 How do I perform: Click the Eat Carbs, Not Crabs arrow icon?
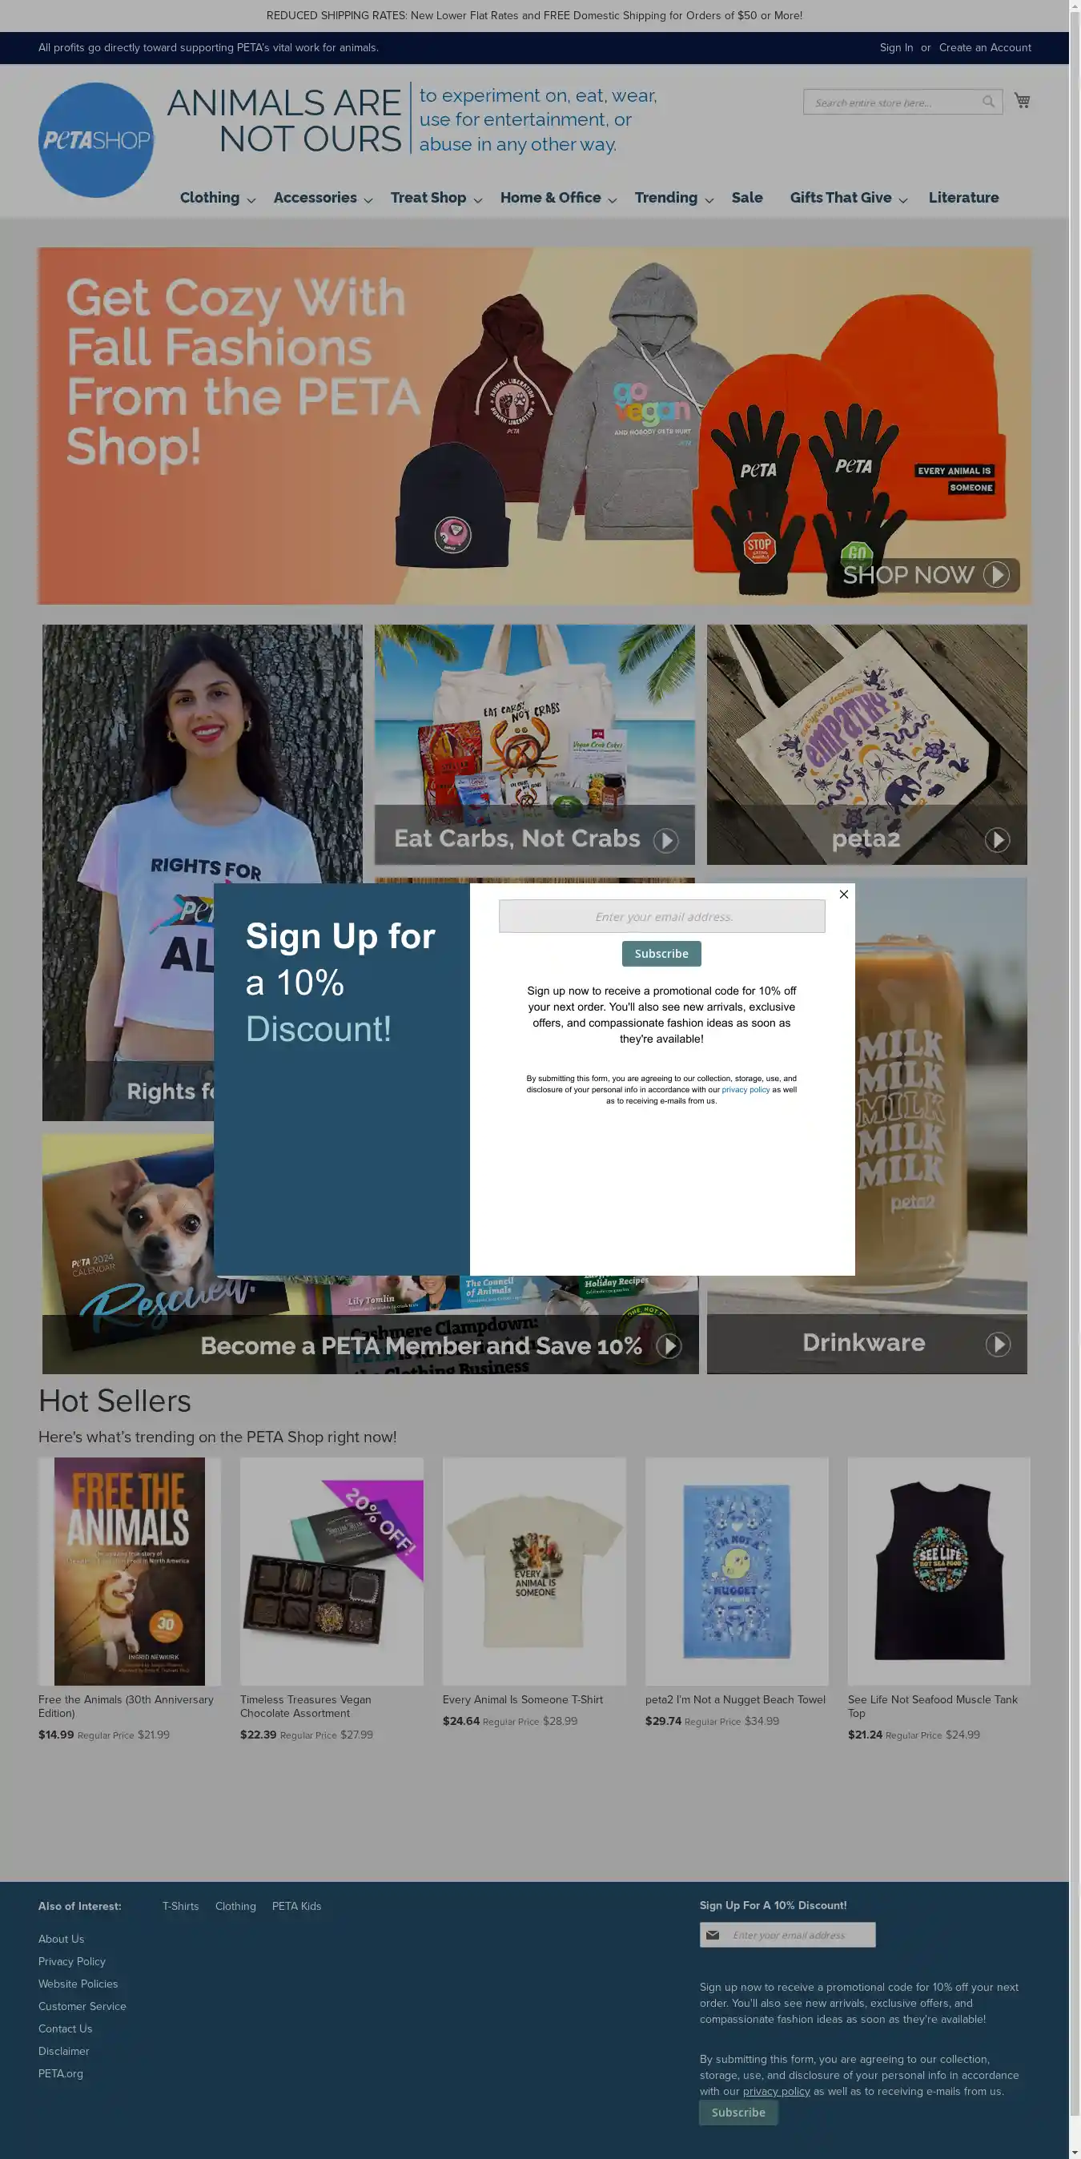click(x=666, y=840)
